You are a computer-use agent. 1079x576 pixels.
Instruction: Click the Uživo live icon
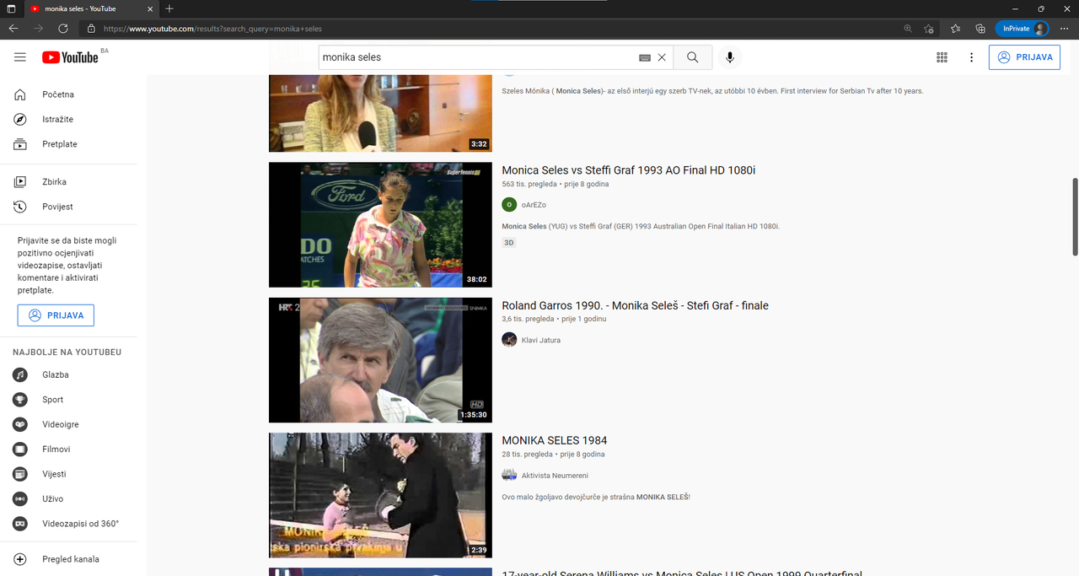(20, 499)
